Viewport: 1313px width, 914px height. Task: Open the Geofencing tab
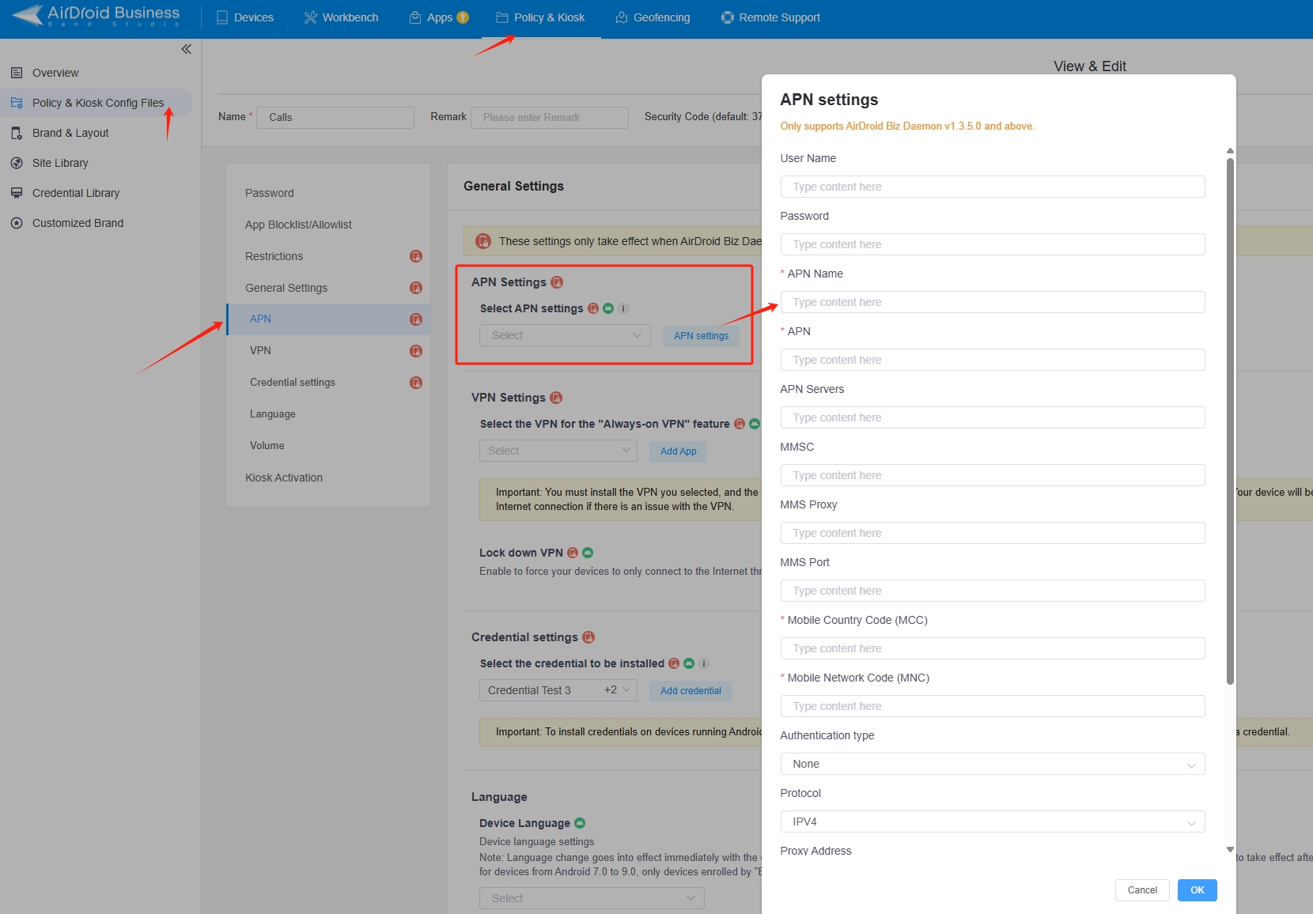653,17
